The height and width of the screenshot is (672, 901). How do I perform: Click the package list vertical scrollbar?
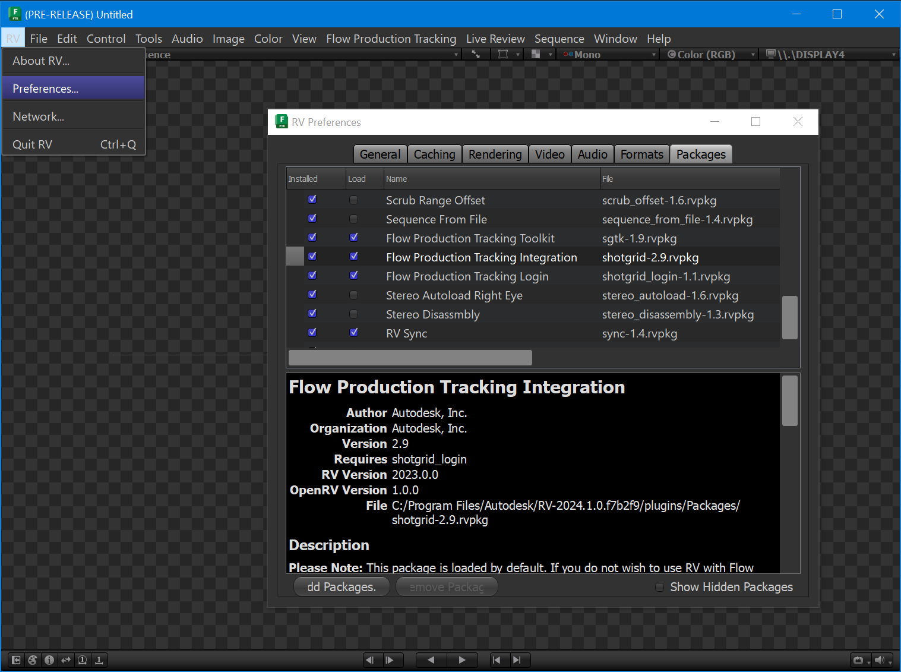790,317
